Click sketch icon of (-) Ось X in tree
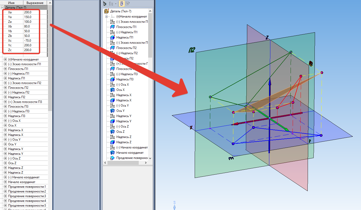The image size is (361, 210). 112,85
